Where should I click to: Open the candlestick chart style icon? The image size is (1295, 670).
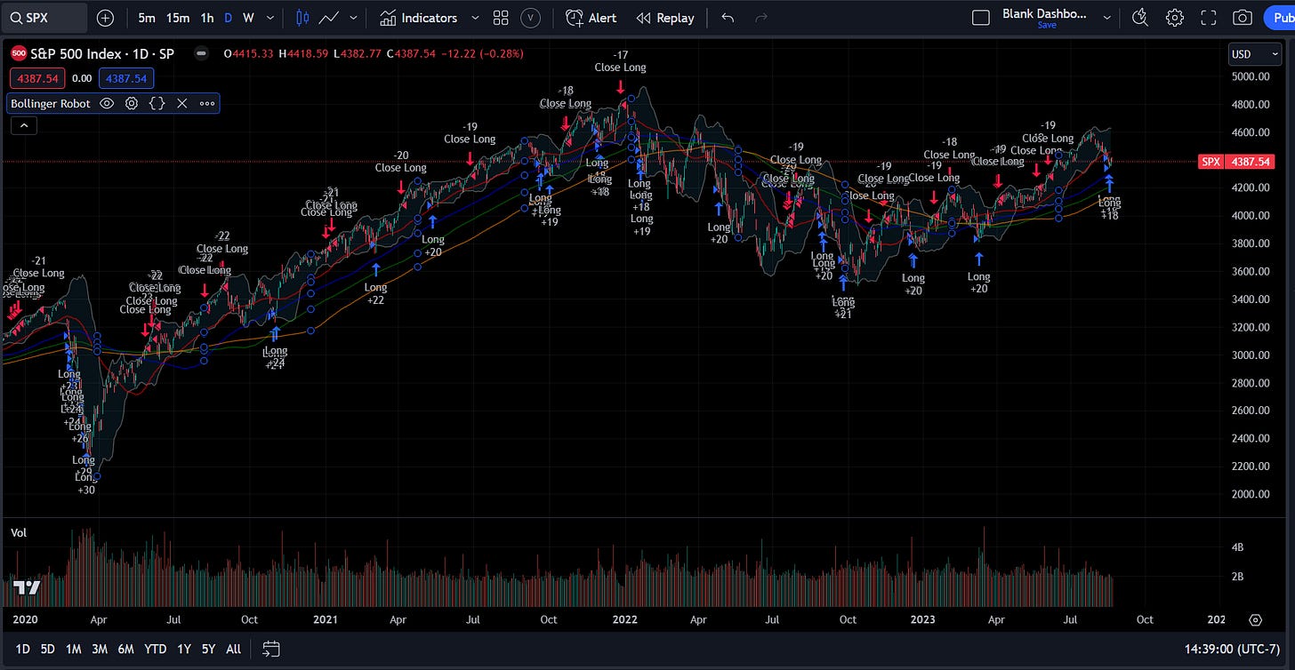coord(302,18)
